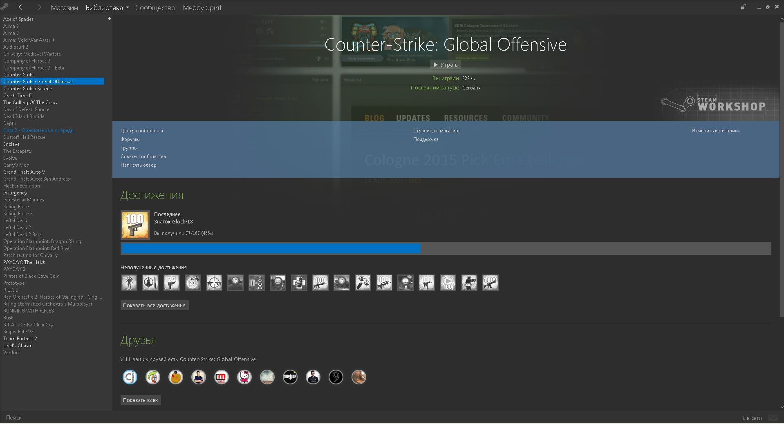This screenshot has width=784, height=424.
Task: Open the Steam Workshop banner
Action: (x=715, y=105)
